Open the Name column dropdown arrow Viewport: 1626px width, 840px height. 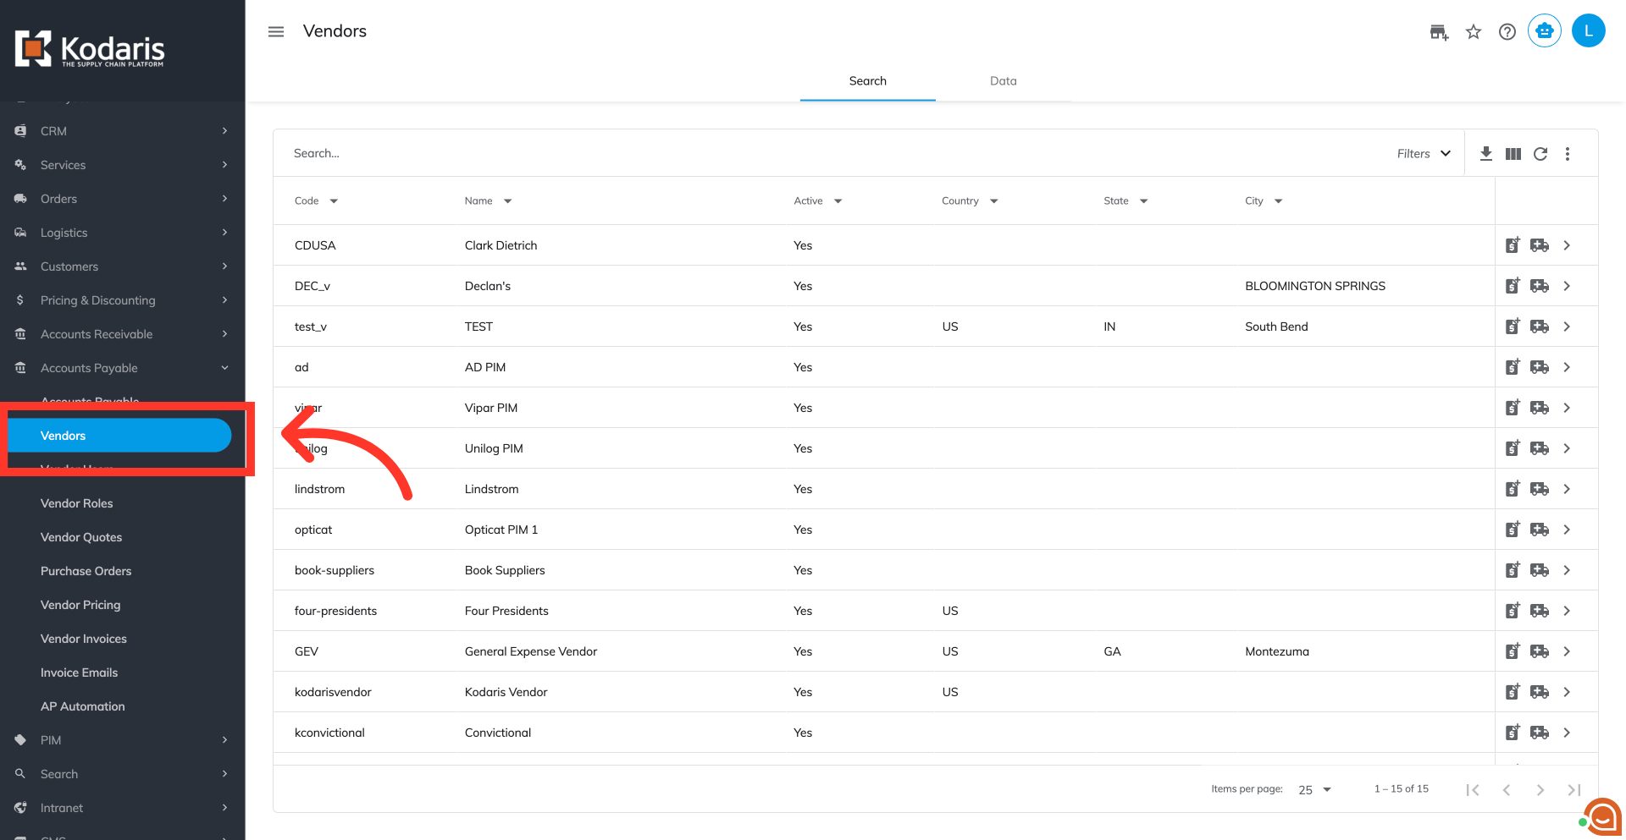[508, 201]
